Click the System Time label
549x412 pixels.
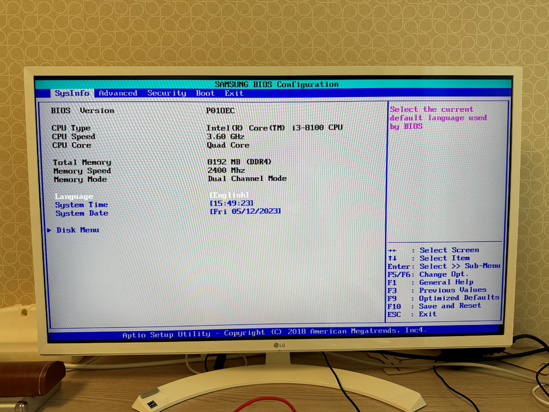point(82,205)
